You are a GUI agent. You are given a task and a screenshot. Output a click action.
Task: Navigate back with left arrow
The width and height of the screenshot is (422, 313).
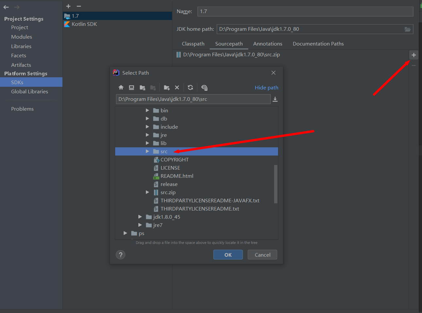pos(6,7)
